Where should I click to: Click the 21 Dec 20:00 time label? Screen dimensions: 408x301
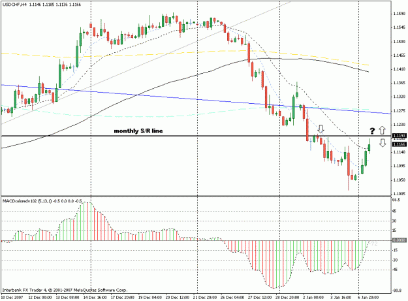point(205,297)
